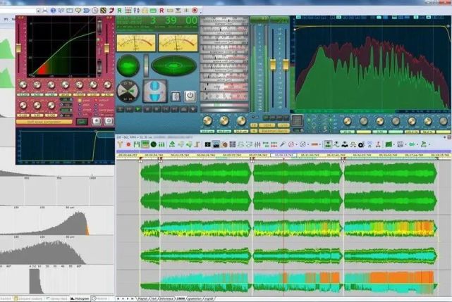Click the speech bubble icon in top toolbar
The height and width of the screenshot is (302, 452).
pos(78,11)
